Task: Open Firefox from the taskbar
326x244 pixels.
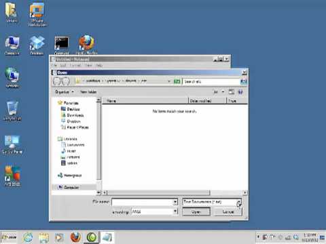Action: (x=75, y=237)
